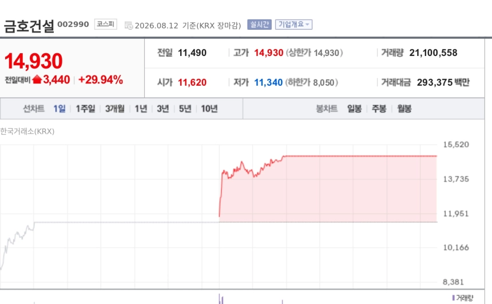492x304 pixels.
Task: Click the red up-arrow price change icon
Action: click(x=37, y=79)
